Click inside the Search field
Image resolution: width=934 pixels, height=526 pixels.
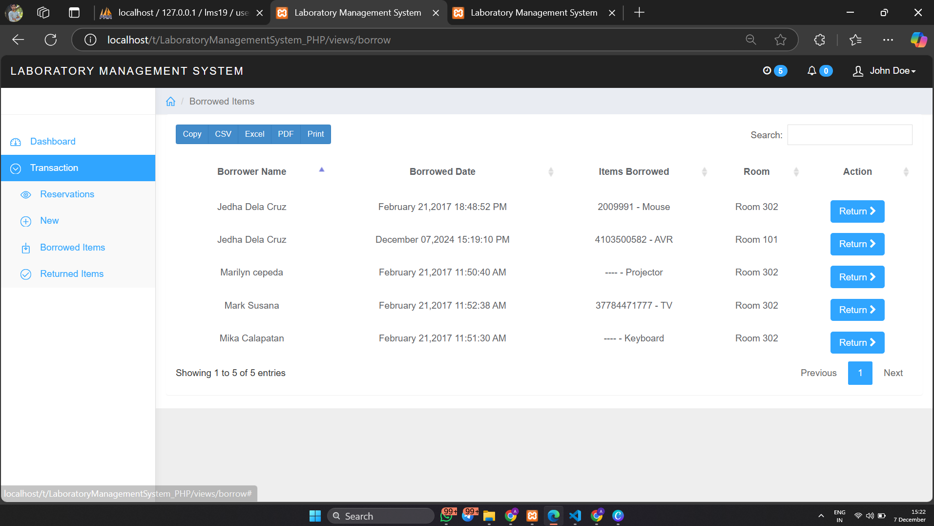pos(849,135)
